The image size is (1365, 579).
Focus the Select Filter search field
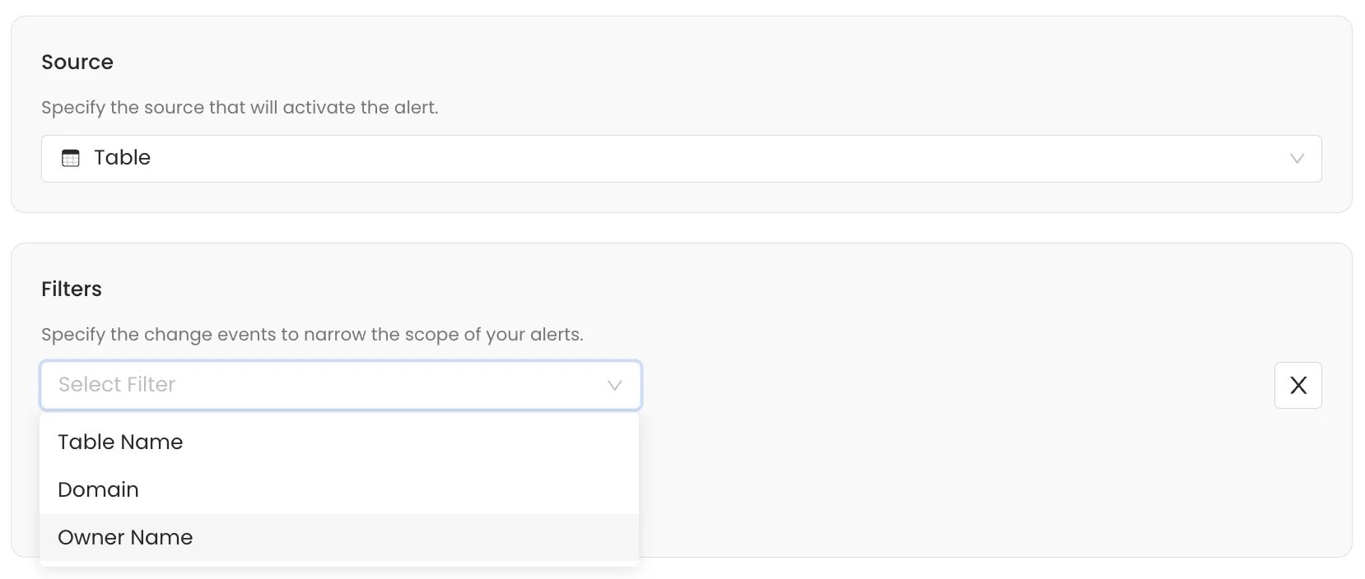(341, 385)
